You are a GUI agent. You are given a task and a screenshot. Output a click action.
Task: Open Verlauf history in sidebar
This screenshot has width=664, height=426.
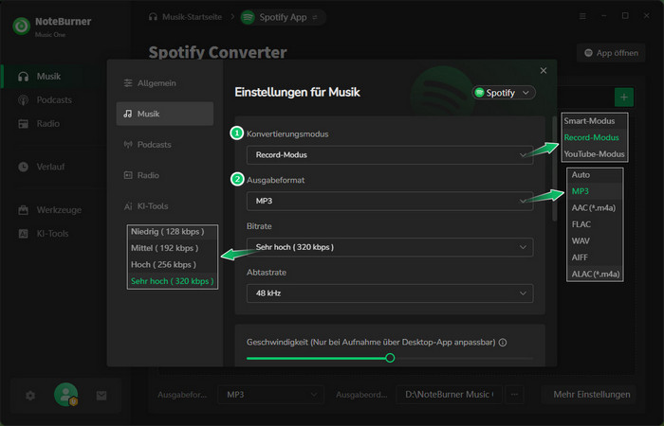coord(42,167)
